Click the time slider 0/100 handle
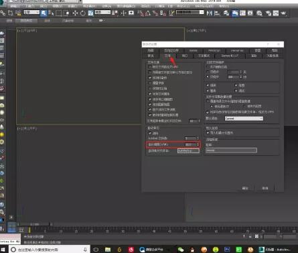This screenshot has width=298, height=253. point(35,224)
